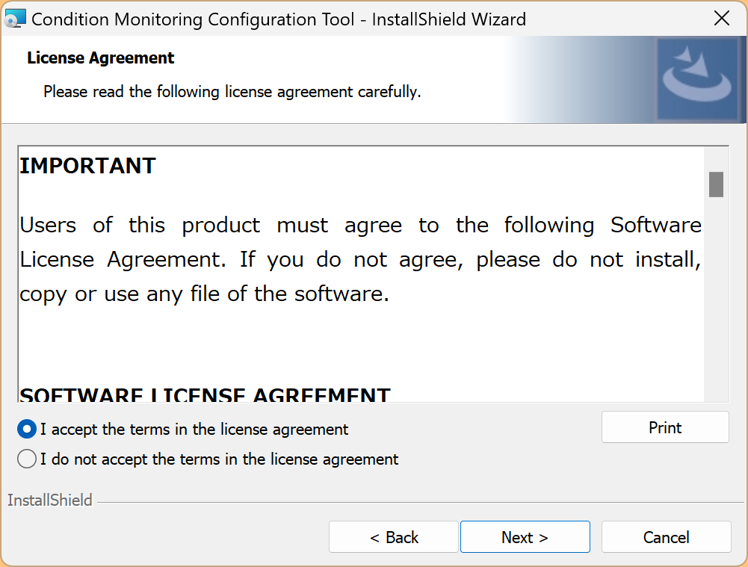Click the wizard title bar text
This screenshot has width=748, height=567.
tap(279, 19)
